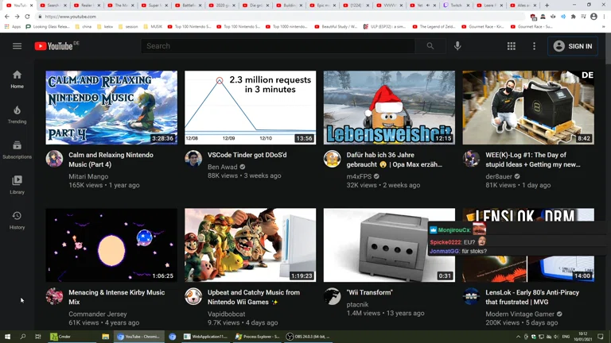
Task: Open a new browser tab
Action: tap(547, 6)
